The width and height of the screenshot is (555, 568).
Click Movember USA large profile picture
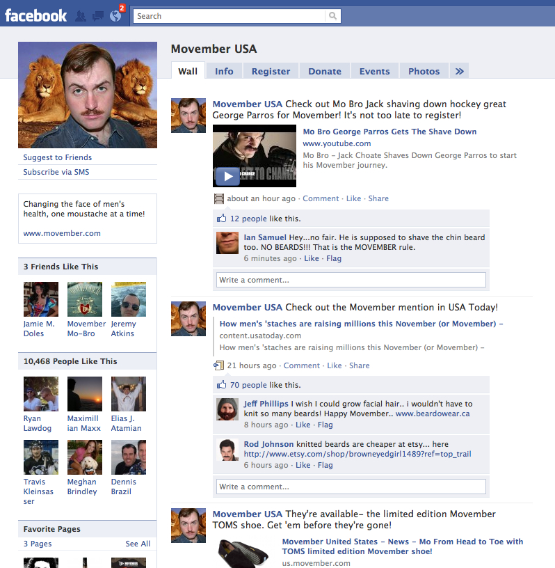coord(88,95)
